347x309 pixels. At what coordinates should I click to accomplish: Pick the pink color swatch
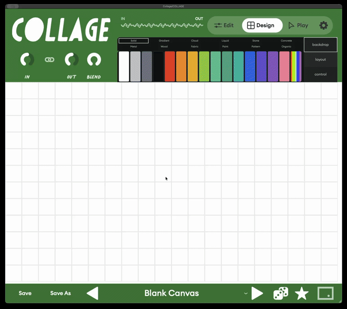[284, 67]
